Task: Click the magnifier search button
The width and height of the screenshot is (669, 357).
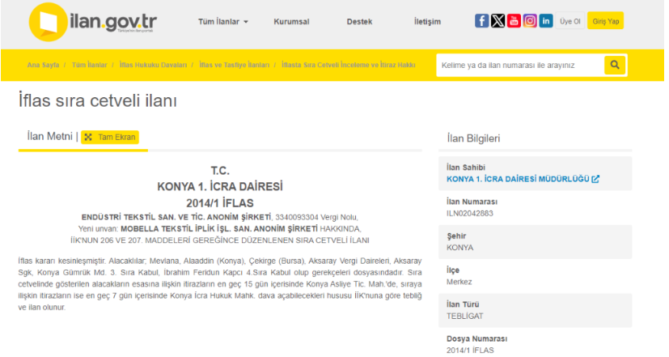Action: (615, 65)
